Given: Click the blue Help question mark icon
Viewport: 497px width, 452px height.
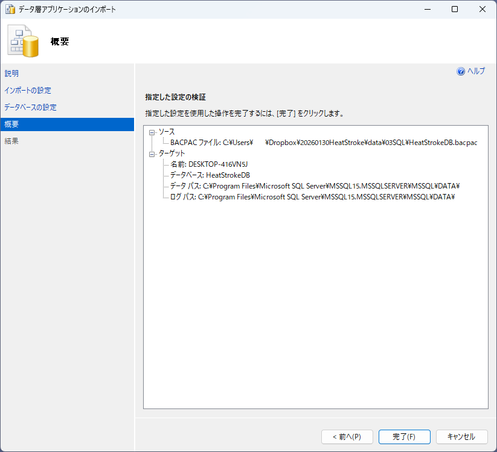Looking at the screenshot, I should click(x=461, y=71).
